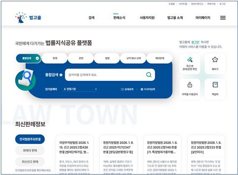Open the gavel icon 최근 본 판례/문헌 확인

pos(190,64)
